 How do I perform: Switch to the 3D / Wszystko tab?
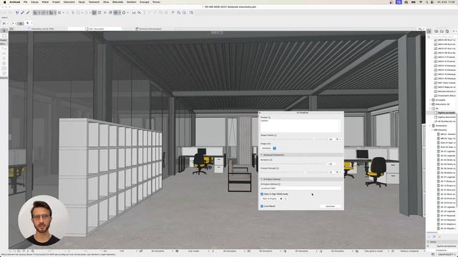pos(95,29)
